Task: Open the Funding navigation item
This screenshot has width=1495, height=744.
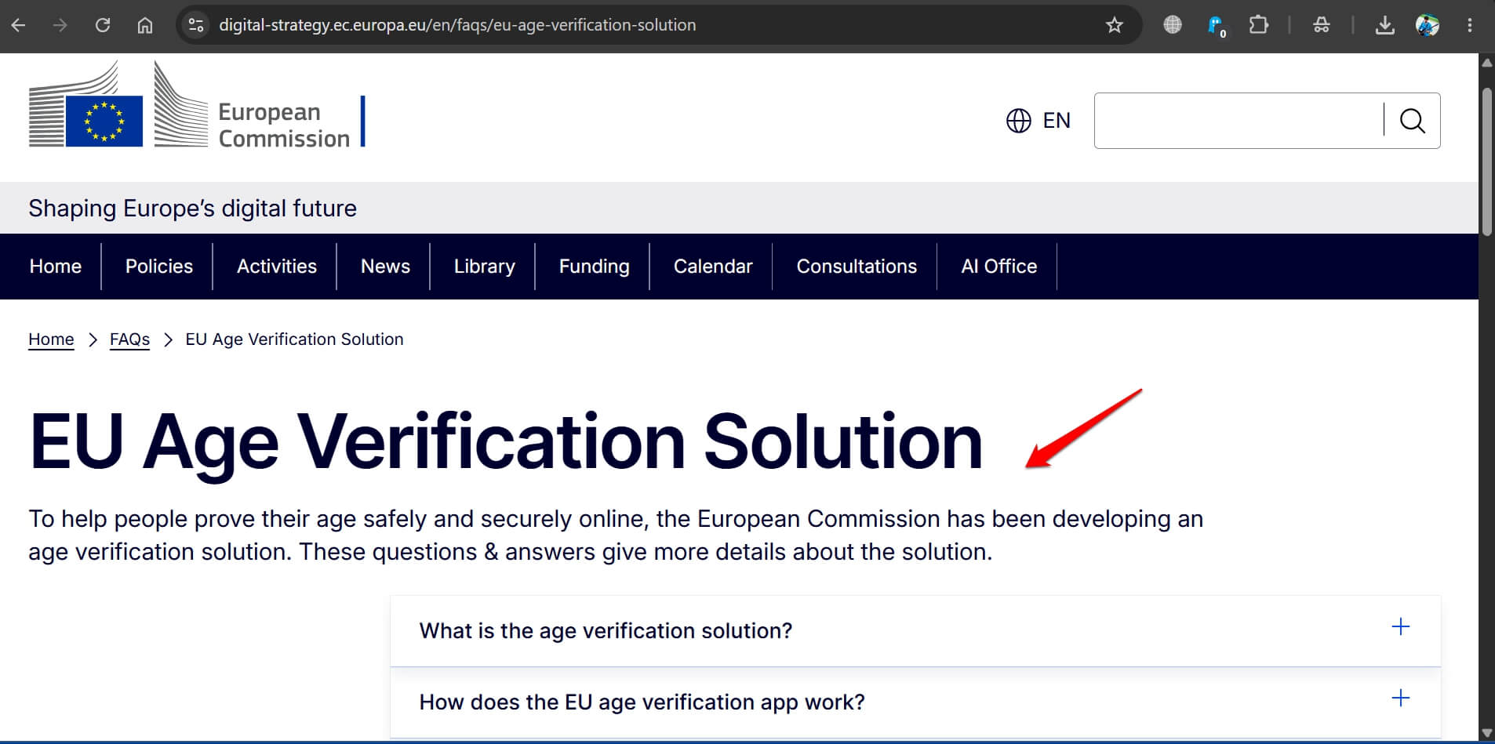Action: tap(595, 267)
